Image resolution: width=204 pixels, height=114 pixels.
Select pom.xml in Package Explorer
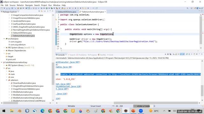(x=12, y=60)
